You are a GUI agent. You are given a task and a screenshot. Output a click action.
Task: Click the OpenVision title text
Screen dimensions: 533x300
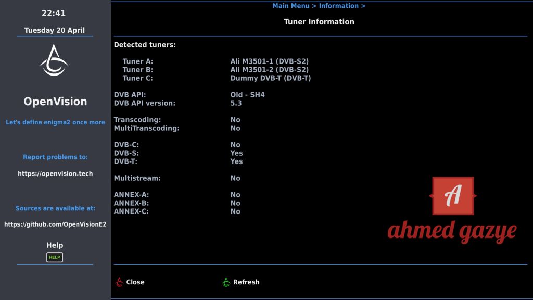(55, 102)
